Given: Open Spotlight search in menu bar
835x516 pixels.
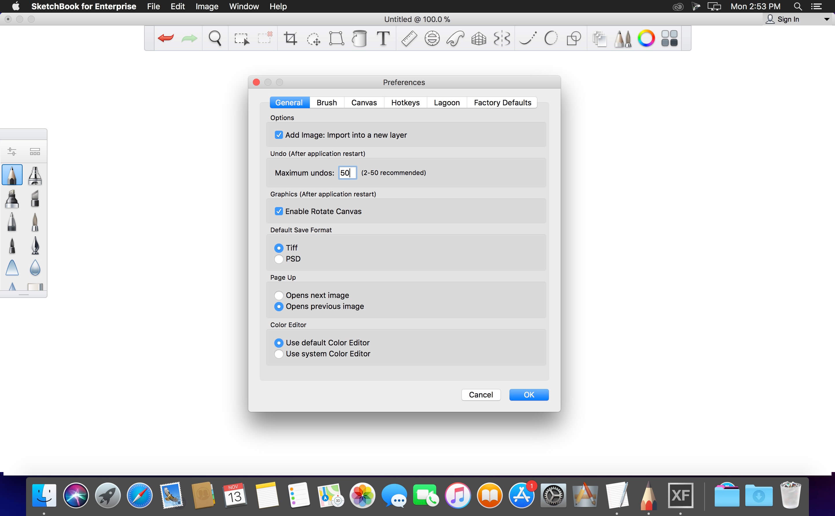Looking at the screenshot, I should [x=798, y=6].
